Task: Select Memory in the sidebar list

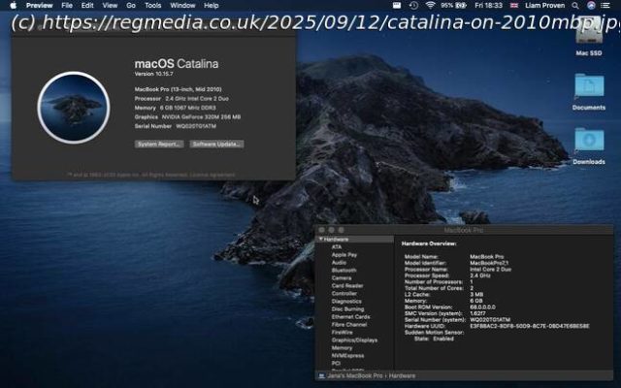Action: [x=342, y=348]
